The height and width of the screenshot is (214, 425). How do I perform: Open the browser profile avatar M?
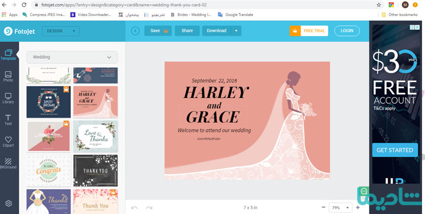tap(405, 5)
